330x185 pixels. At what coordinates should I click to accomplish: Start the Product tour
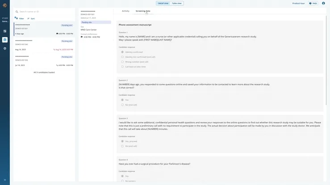pos(298,4)
